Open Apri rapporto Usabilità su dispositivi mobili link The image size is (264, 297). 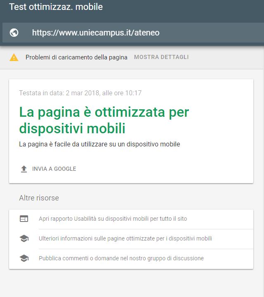[x=113, y=219]
